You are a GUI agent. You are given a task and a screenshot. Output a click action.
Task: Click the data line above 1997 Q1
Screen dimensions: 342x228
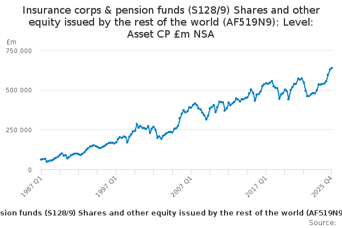[116, 140]
